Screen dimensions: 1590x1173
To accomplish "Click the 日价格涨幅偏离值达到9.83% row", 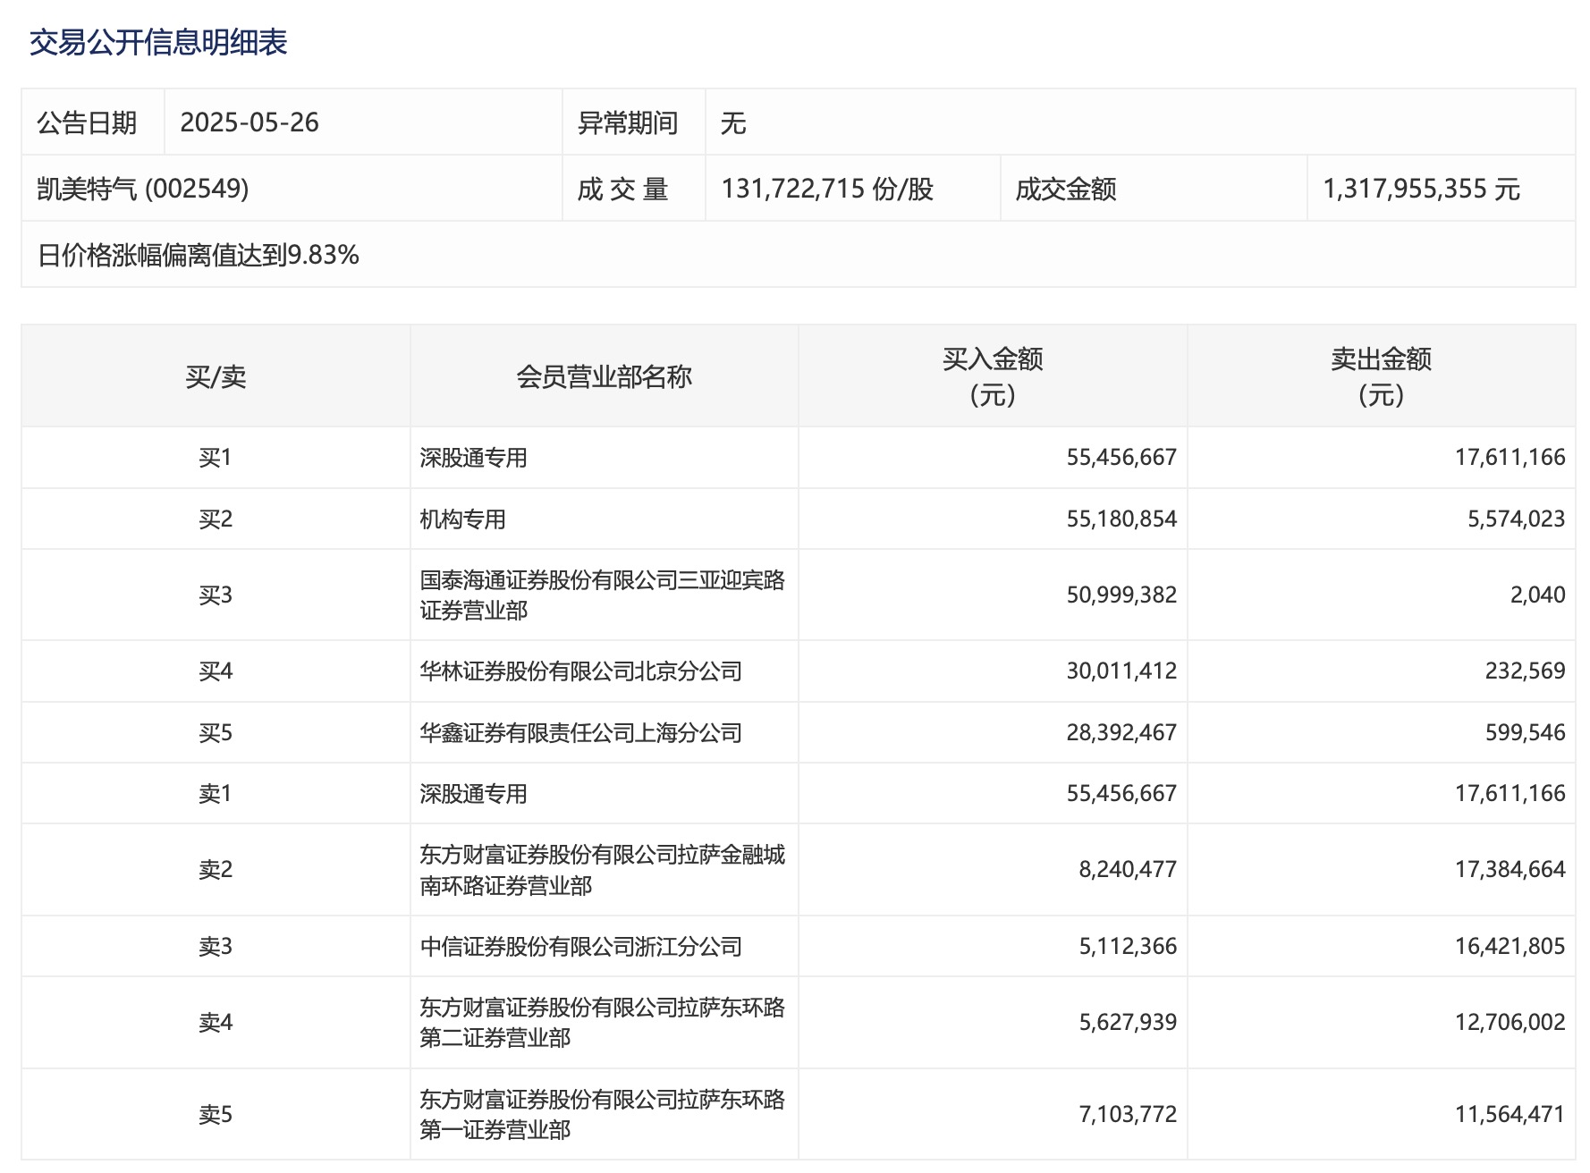I will 198,255.
